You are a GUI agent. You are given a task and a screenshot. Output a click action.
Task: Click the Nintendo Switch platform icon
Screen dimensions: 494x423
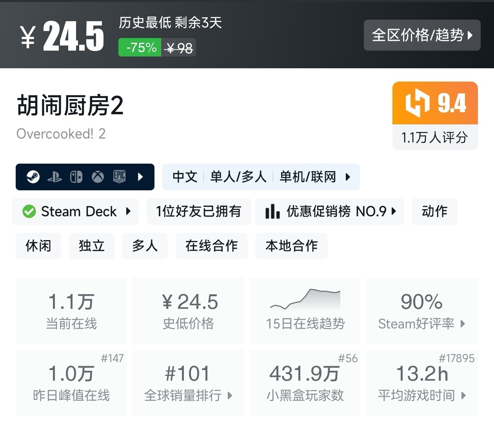(x=76, y=177)
